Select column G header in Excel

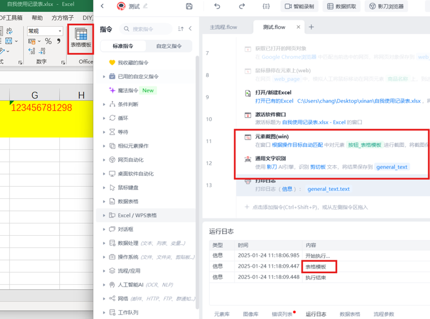[x=35, y=95]
